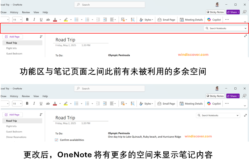
Task: Open Sticky Notes in top window
Action: 215,12
